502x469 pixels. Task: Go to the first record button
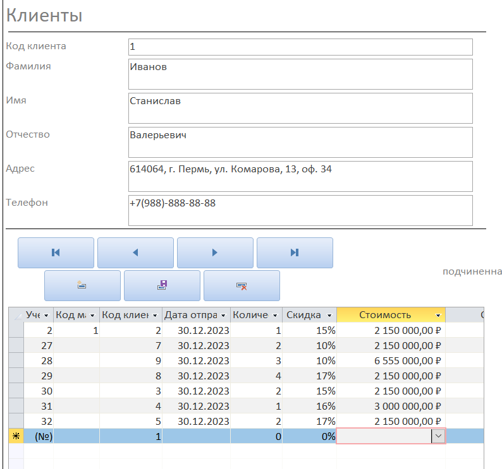pyautogui.click(x=56, y=252)
